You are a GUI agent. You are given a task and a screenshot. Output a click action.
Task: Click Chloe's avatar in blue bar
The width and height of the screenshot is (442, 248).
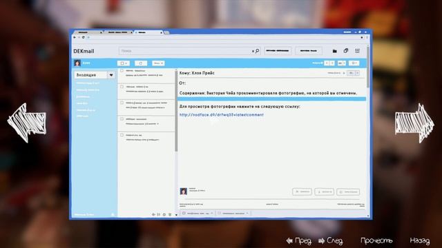(77, 63)
